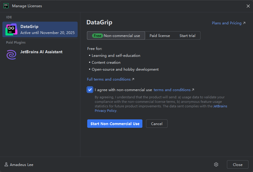Close the Manage Licenses dialog with X
The image size is (253, 172).
click(248, 6)
